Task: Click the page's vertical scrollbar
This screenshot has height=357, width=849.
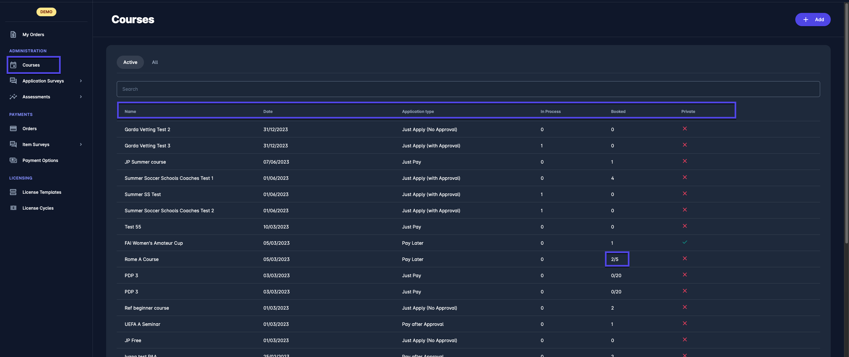Action: click(x=846, y=132)
